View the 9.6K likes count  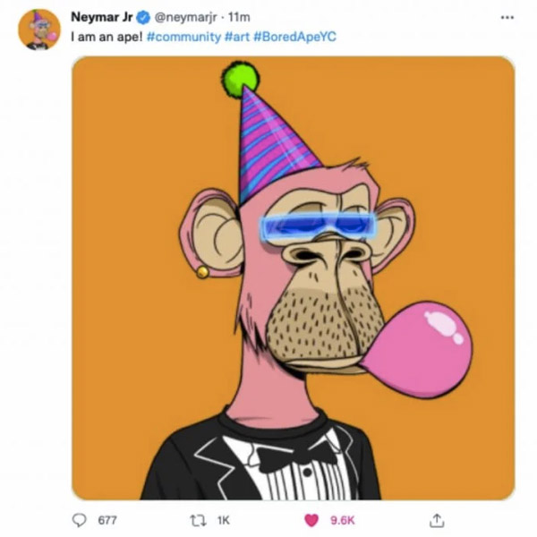click(x=343, y=521)
